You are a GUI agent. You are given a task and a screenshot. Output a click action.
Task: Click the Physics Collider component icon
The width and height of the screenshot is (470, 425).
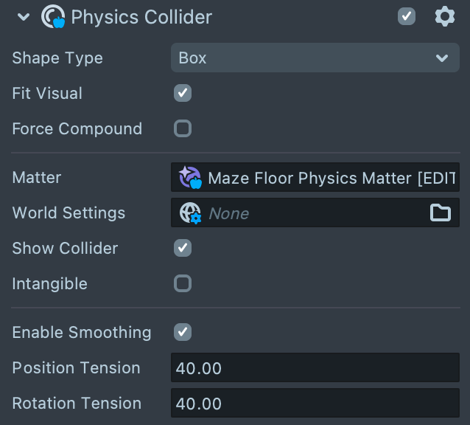(53, 16)
